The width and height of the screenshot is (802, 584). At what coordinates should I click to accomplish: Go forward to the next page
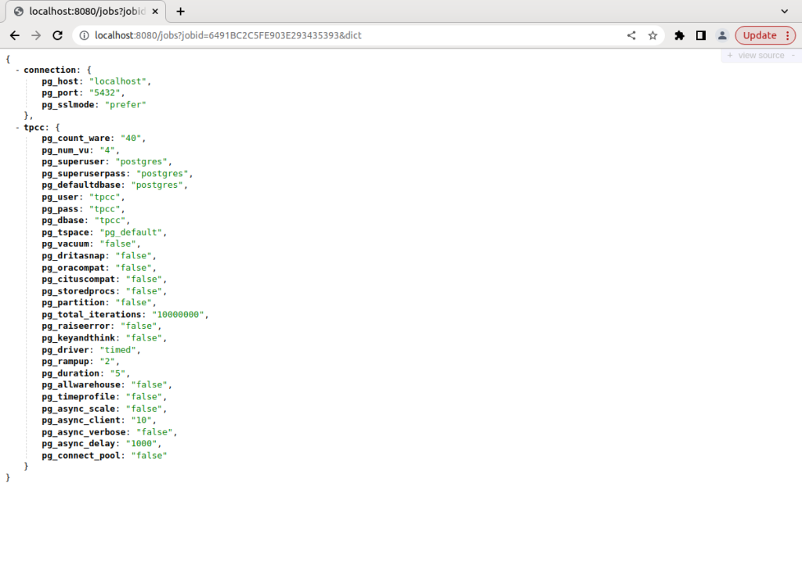click(36, 35)
